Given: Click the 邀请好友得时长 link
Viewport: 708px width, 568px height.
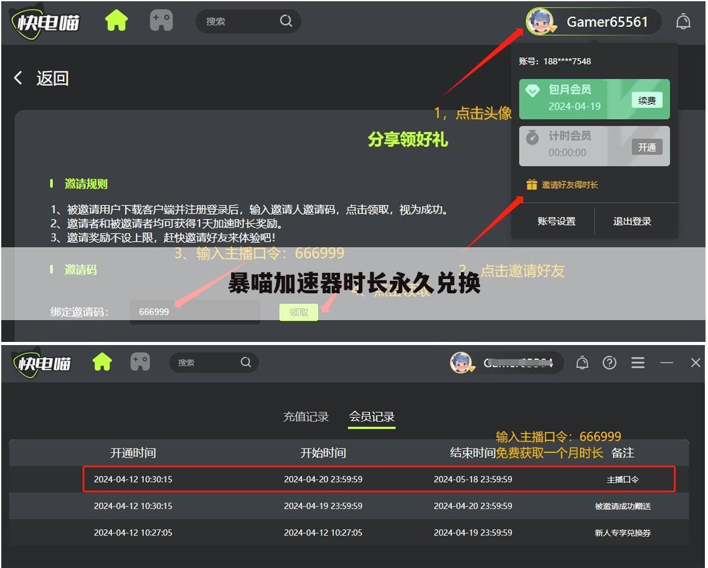Looking at the screenshot, I should point(569,185).
